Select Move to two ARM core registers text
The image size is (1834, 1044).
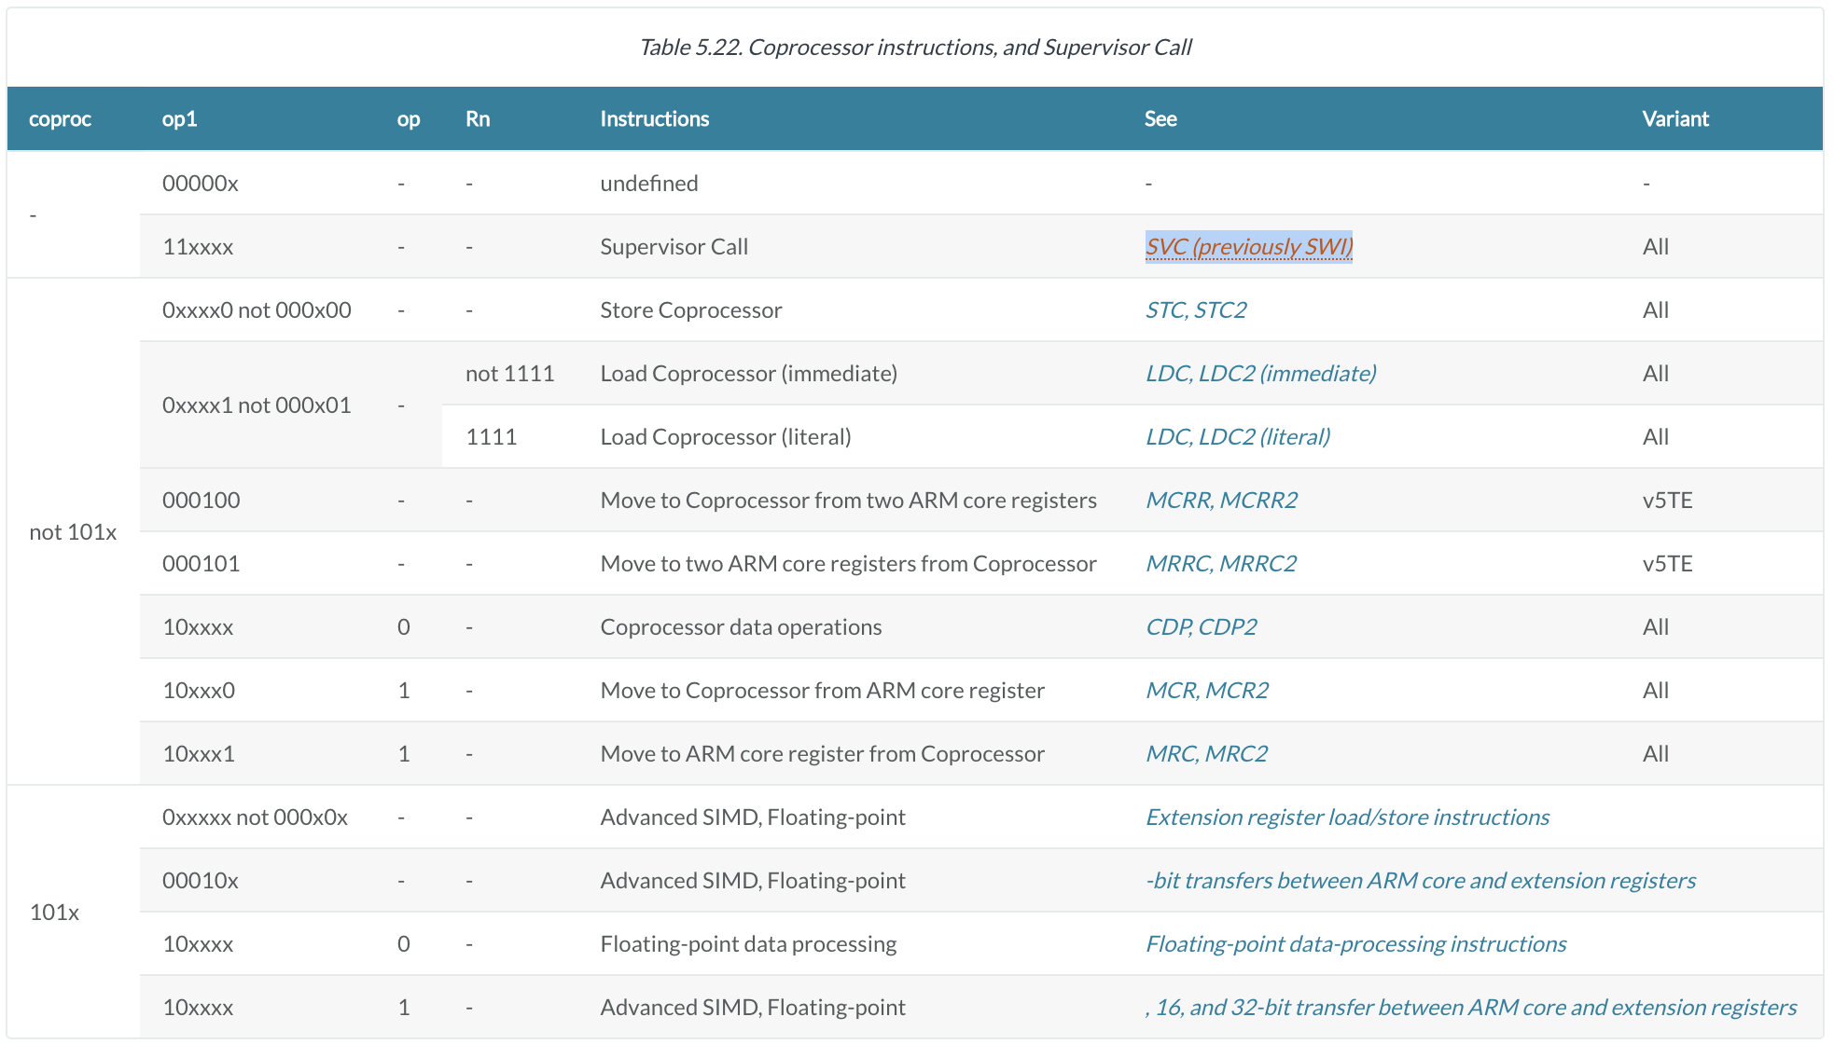click(x=849, y=564)
